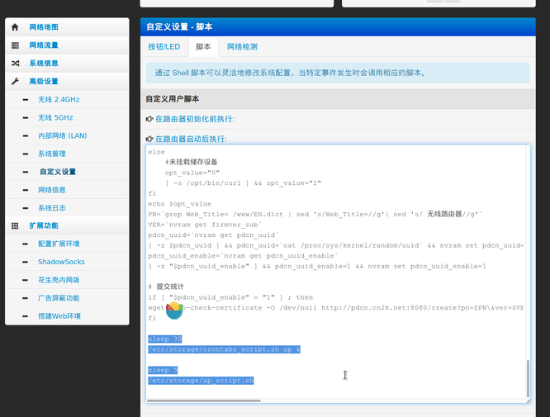Click the hand icon beside 在路由器启动后执行

(x=149, y=139)
